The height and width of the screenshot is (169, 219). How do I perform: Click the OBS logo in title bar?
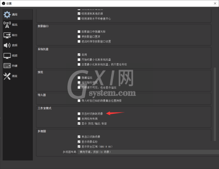[x=4, y=4]
